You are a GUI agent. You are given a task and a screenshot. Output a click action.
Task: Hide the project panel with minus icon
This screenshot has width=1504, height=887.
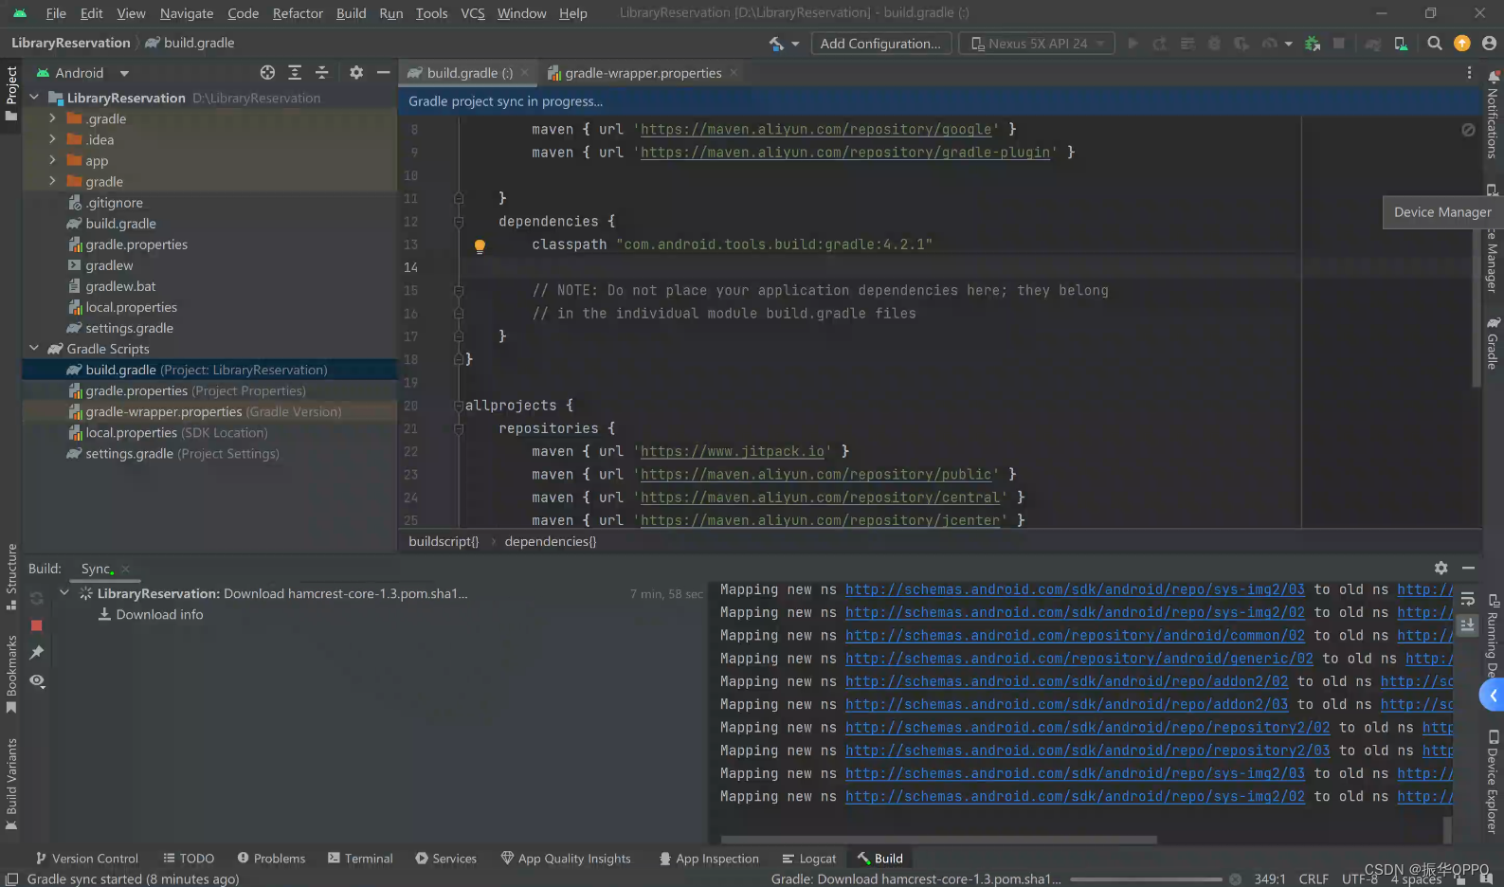(383, 73)
